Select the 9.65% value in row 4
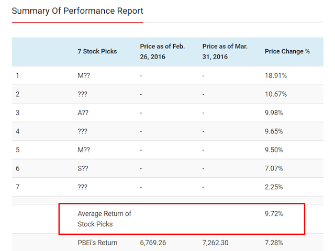Viewport: 335px width, 251px height. click(275, 131)
